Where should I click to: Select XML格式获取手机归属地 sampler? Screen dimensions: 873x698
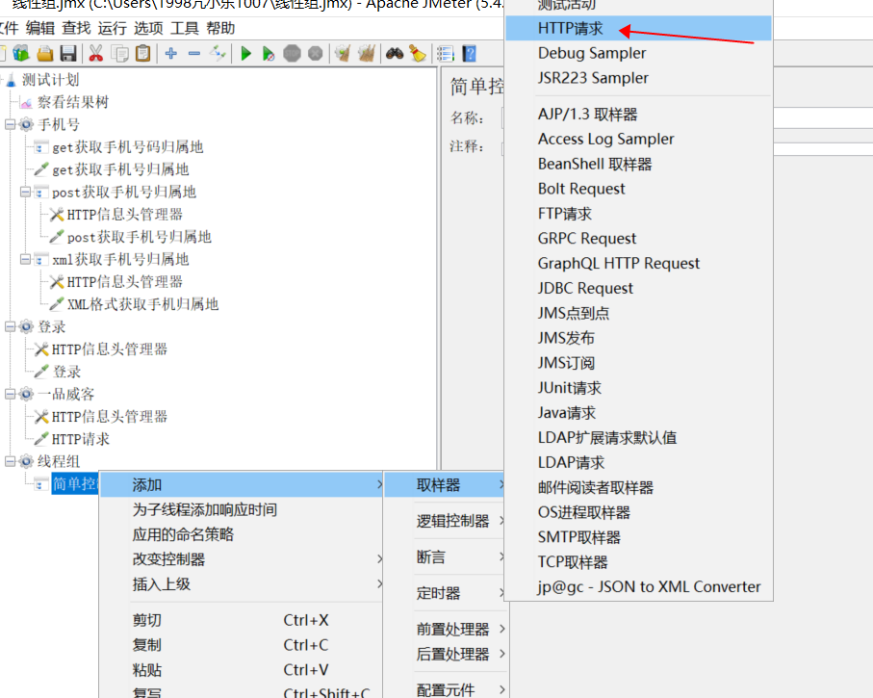[142, 304]
